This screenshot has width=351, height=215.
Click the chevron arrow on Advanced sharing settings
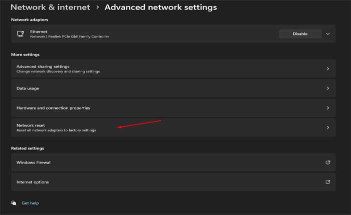328,68
